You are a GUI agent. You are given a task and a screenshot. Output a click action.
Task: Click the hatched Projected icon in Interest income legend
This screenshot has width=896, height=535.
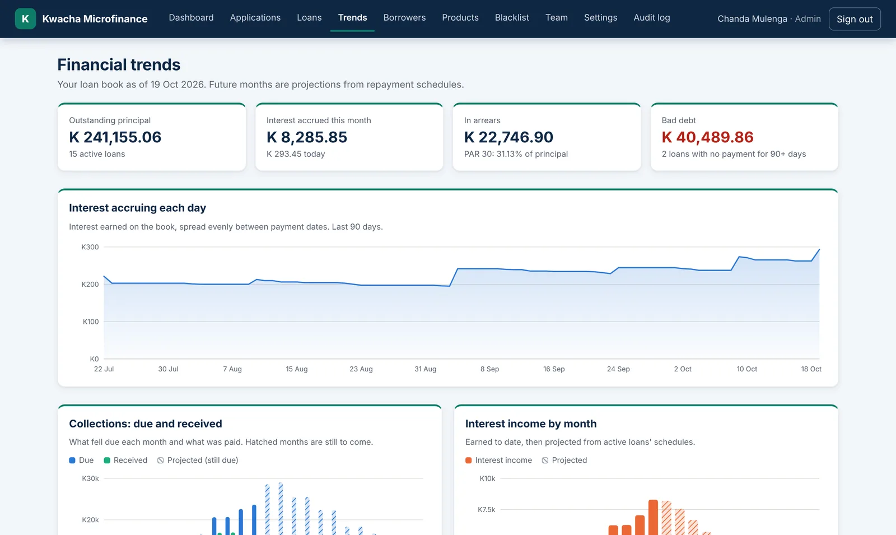(545, 460)
